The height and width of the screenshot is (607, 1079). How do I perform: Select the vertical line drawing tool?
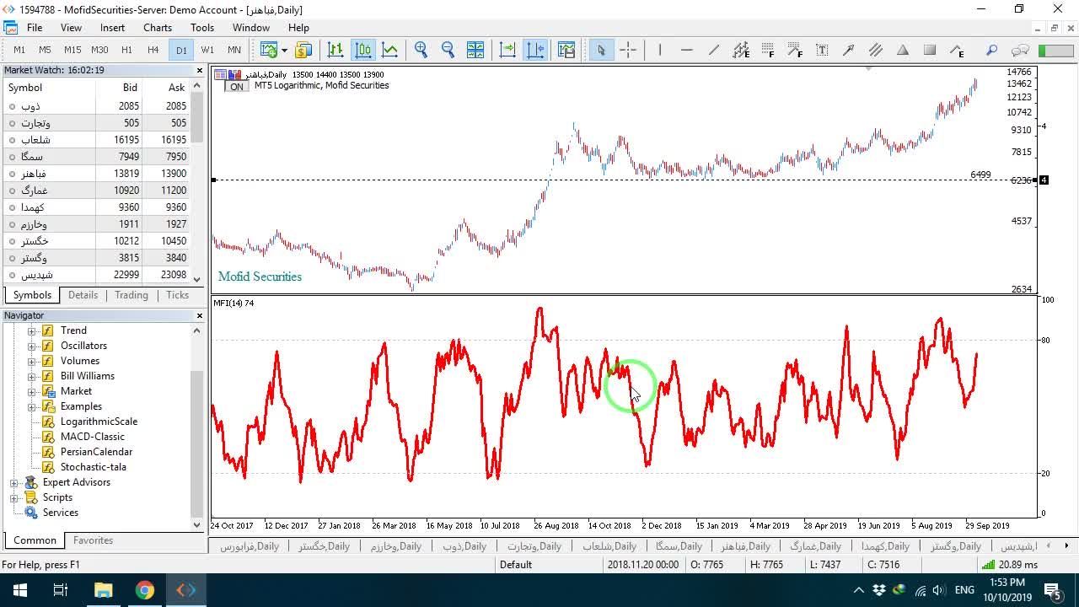tap(660, 50)
